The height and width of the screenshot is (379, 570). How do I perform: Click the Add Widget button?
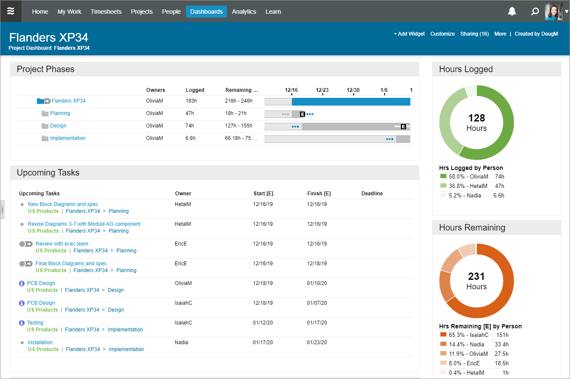[409, 33]
